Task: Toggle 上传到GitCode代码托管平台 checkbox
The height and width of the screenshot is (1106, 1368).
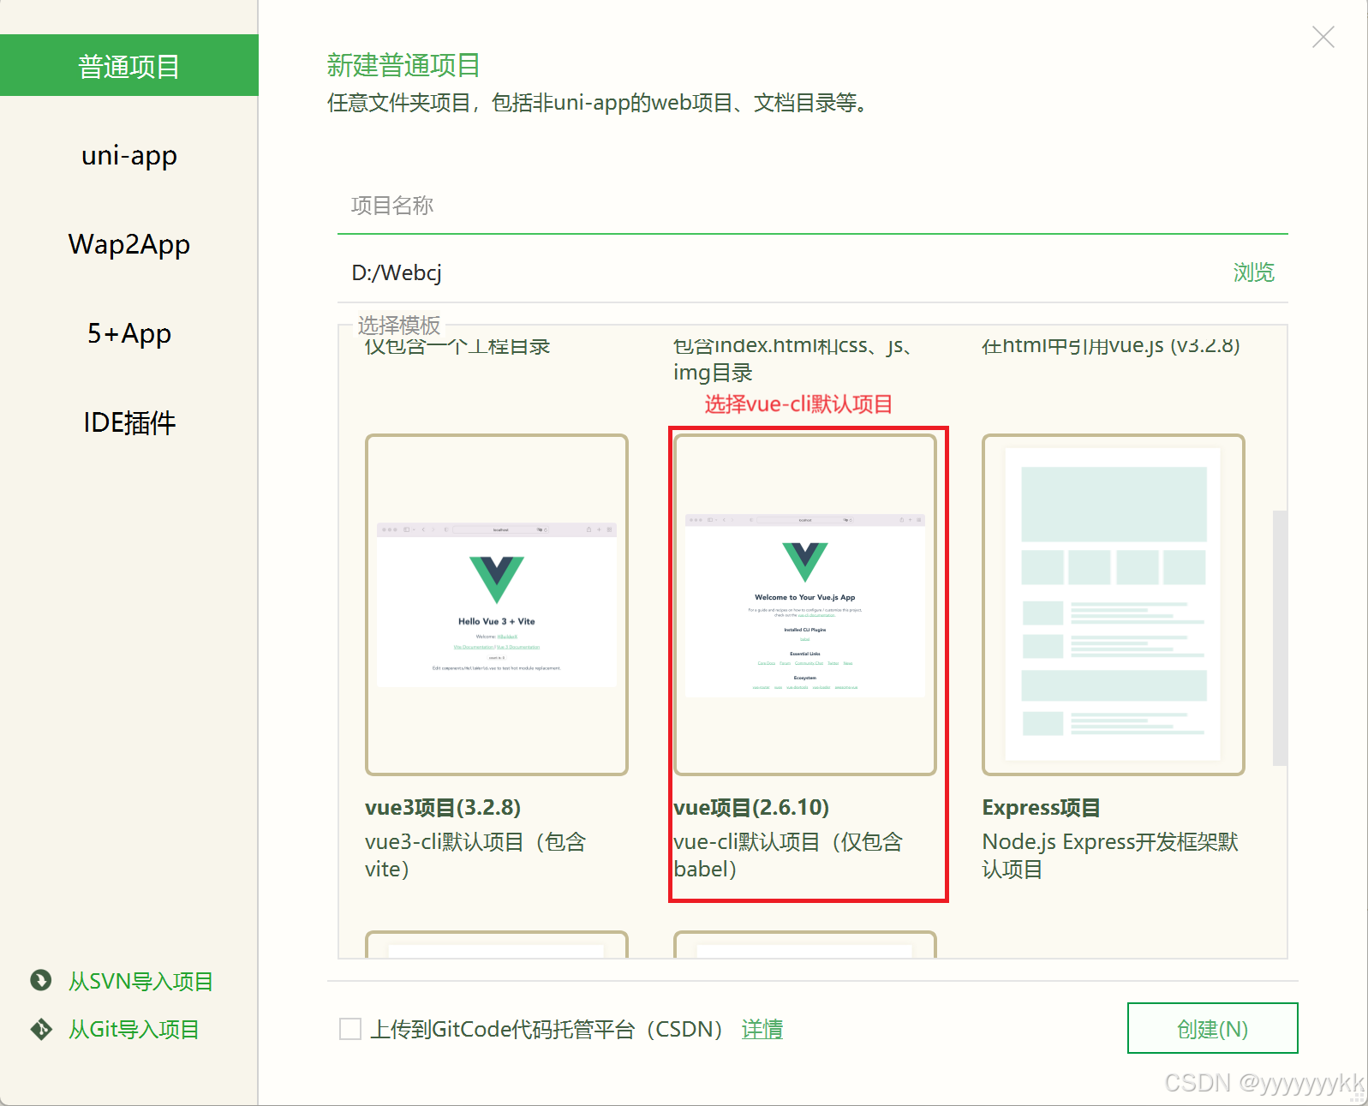Action: point(349,1029)
